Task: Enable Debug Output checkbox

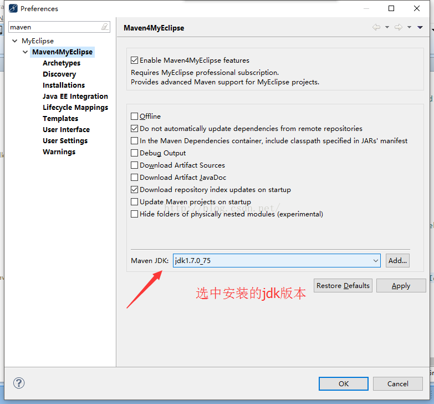Action: (134, 153)
